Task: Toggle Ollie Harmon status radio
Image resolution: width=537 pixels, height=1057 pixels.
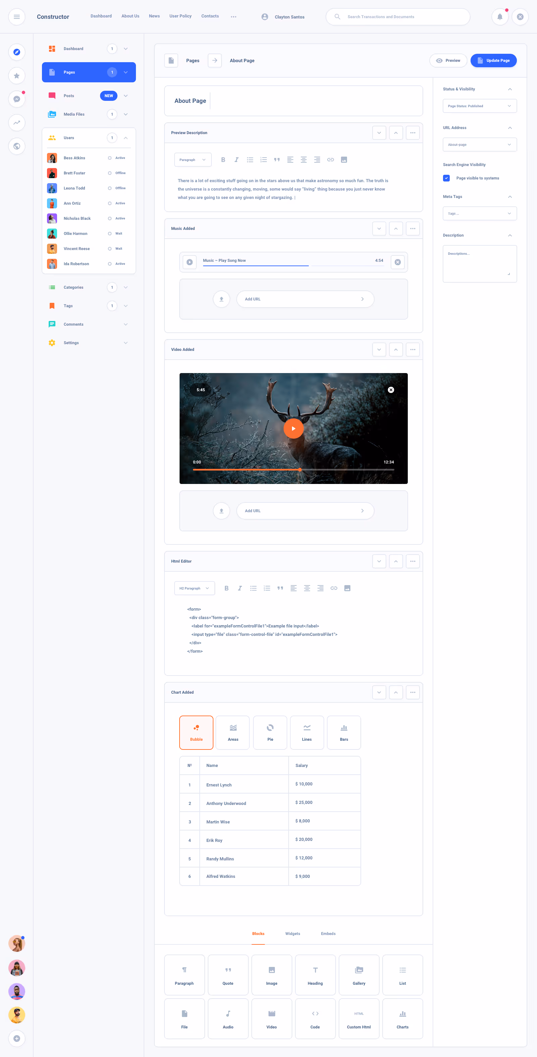Action: click(x=110, y=234)
